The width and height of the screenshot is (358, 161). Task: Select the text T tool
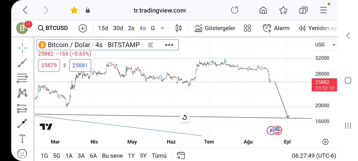[x=22, y=139]
